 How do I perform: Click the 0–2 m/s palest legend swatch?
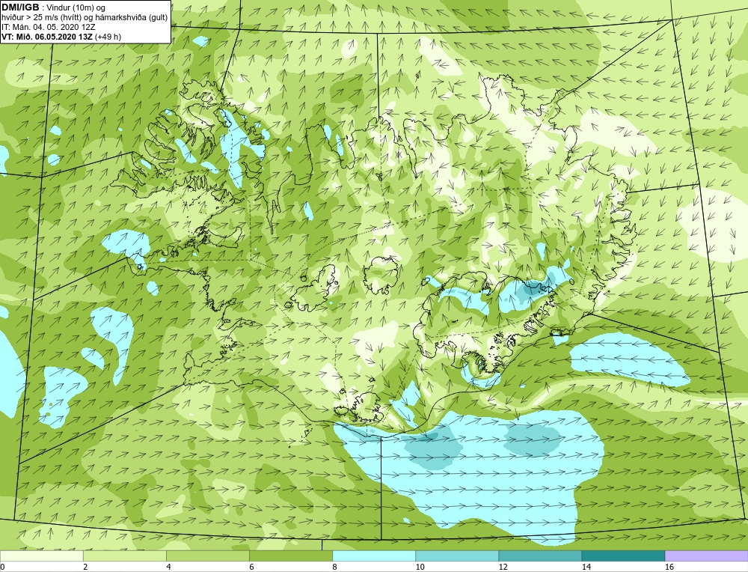point(41,556)
